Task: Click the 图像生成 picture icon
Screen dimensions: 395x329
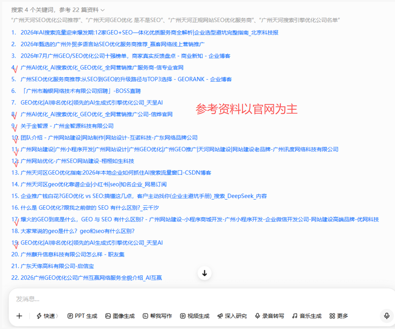Action: (108, 316)
